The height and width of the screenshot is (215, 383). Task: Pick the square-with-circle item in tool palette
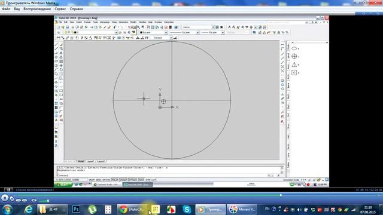point(294,73)
